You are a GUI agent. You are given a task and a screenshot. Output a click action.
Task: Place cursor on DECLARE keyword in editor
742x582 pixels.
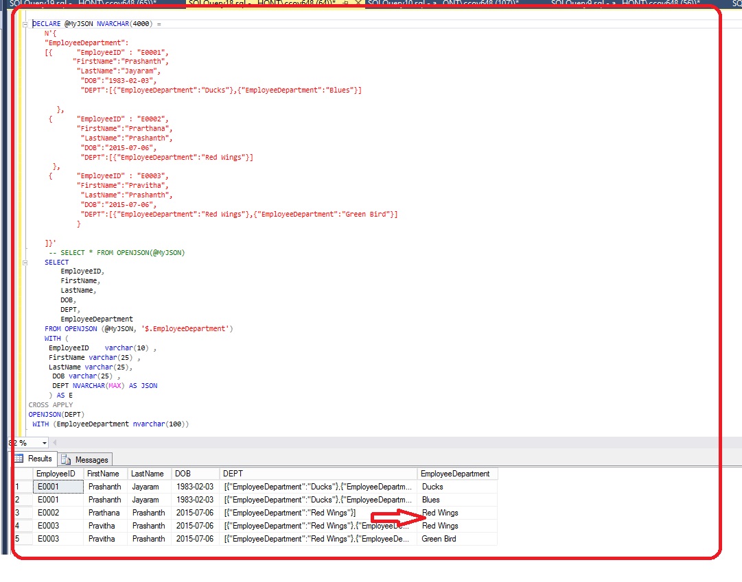(47, 23)
